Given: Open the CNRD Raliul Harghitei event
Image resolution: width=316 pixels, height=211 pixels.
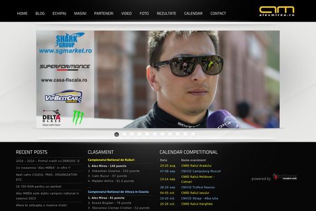Looking at the screenshot, I should click(x=197, y=204).
